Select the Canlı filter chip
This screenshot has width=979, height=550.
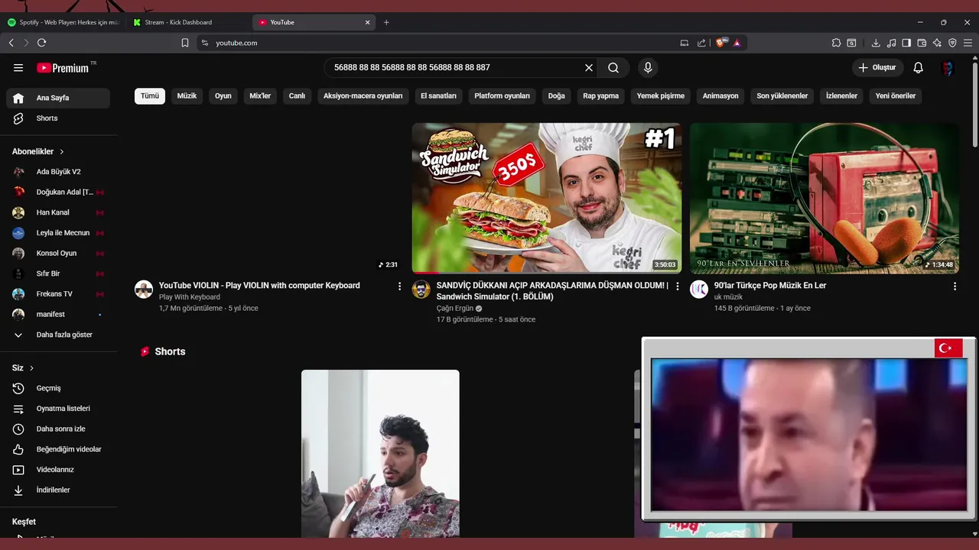coord(297,96)
